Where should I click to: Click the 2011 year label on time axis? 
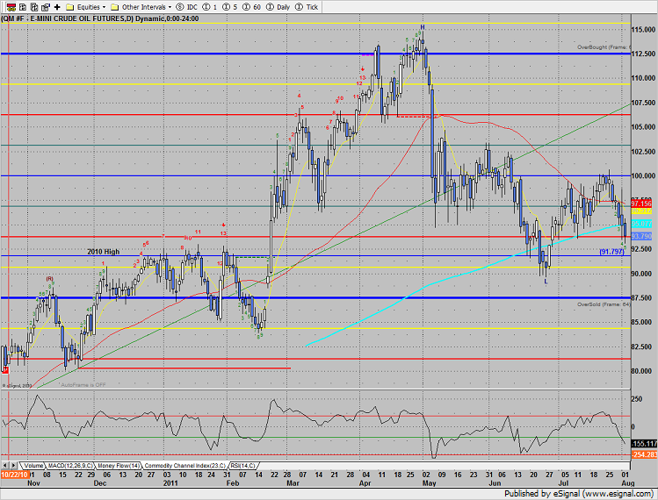click(170, 483)
